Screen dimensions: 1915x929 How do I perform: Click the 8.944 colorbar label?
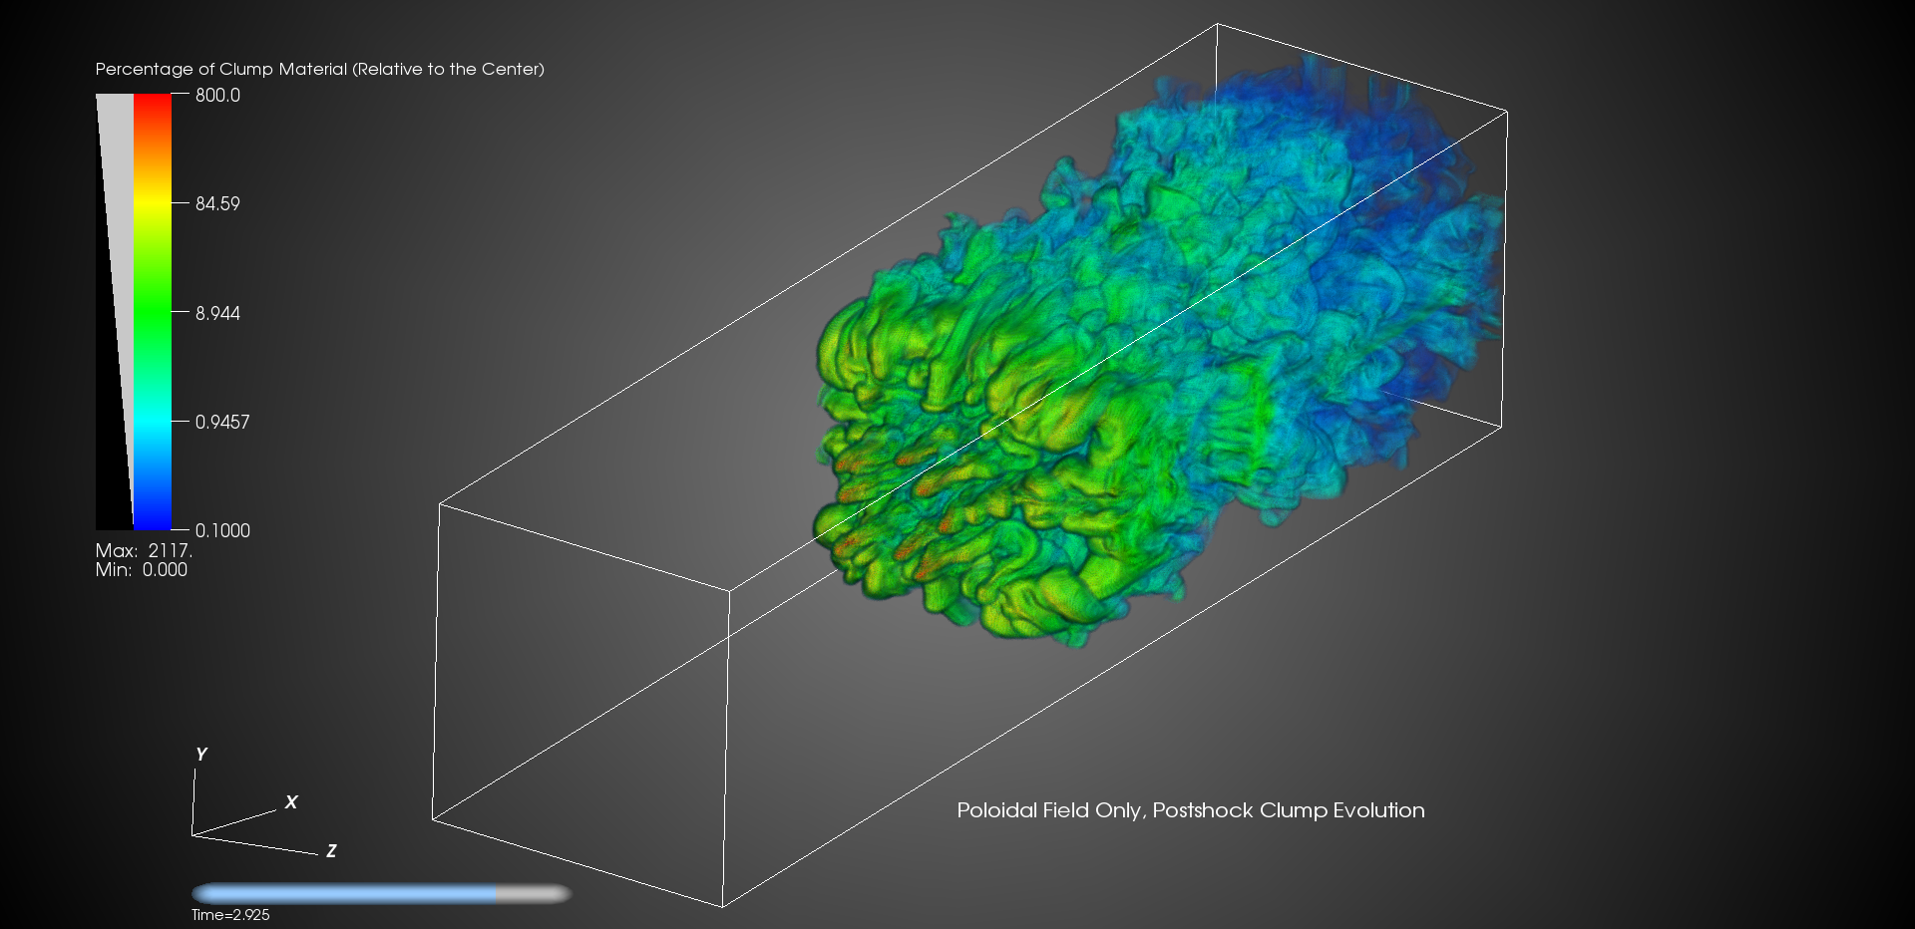click(217, 313)
